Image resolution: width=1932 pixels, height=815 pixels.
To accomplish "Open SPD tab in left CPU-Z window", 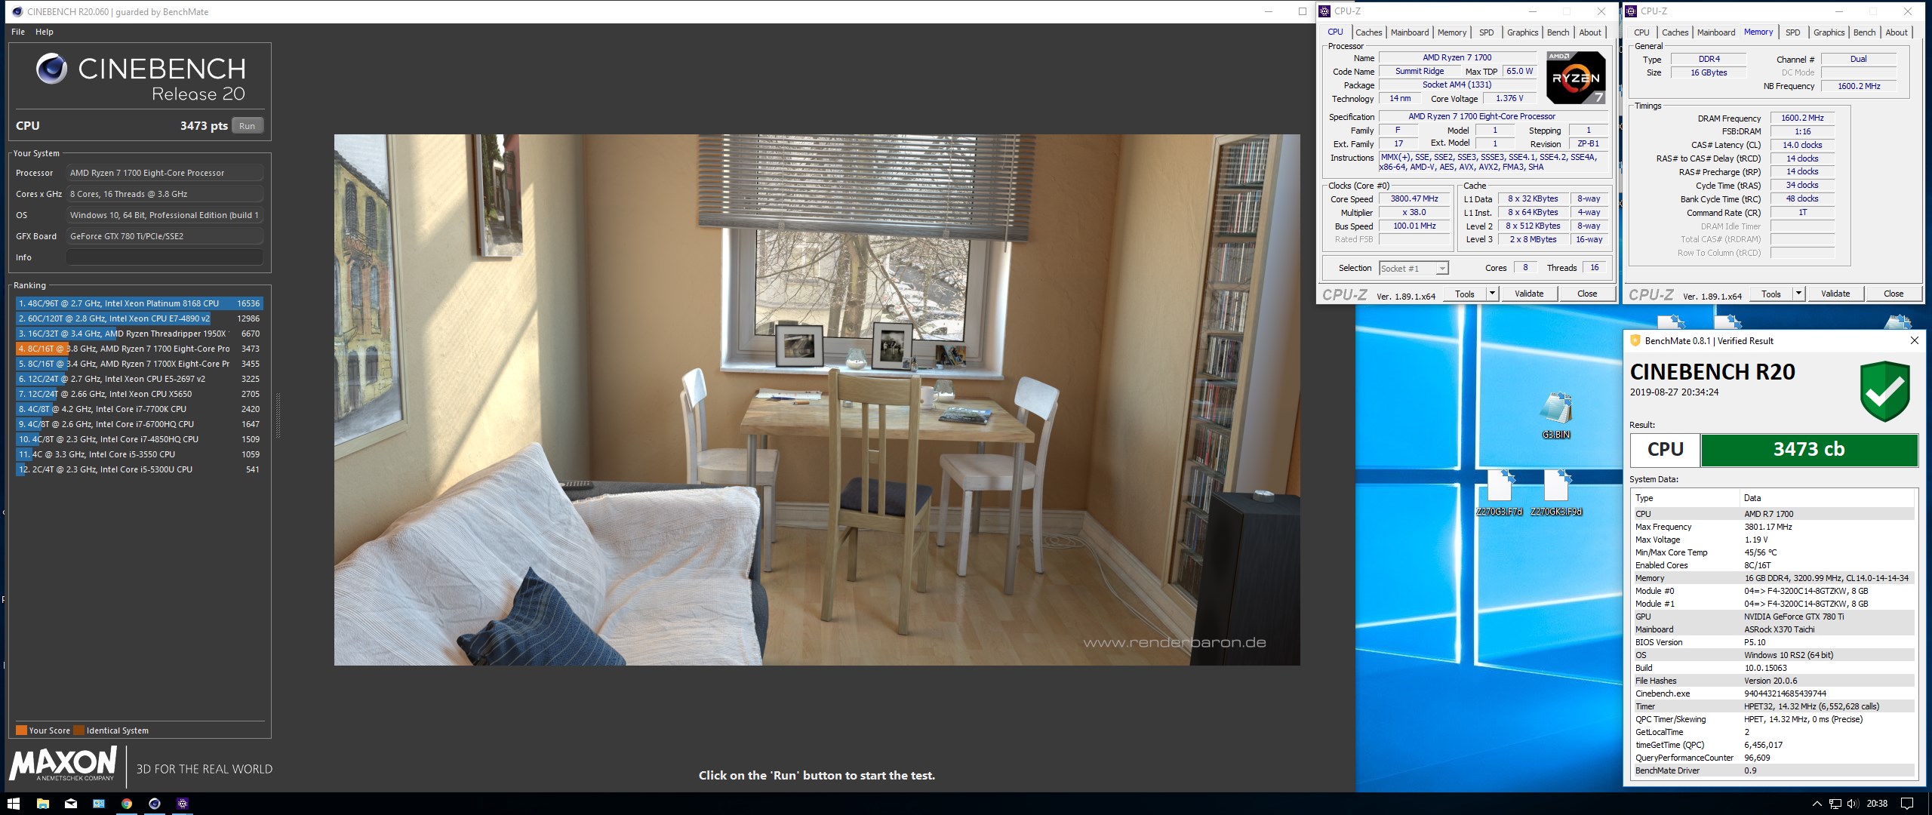I will pos(1487,32).
